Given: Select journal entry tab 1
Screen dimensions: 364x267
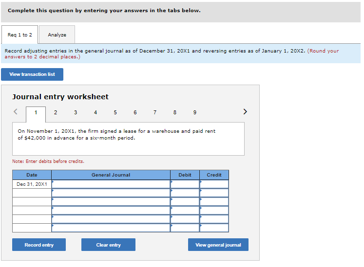Looking at the screenshot, I should (36, 113).
